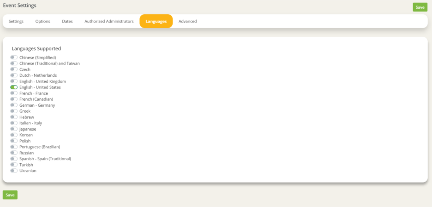The image size is (432, 207).
Task: Turn on Chinese (Traditional) and Taiwan toggle
Action: [14, 63]
